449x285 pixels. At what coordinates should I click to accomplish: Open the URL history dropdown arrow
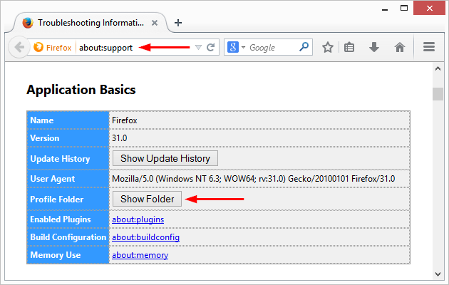click(x=198, y=47)
